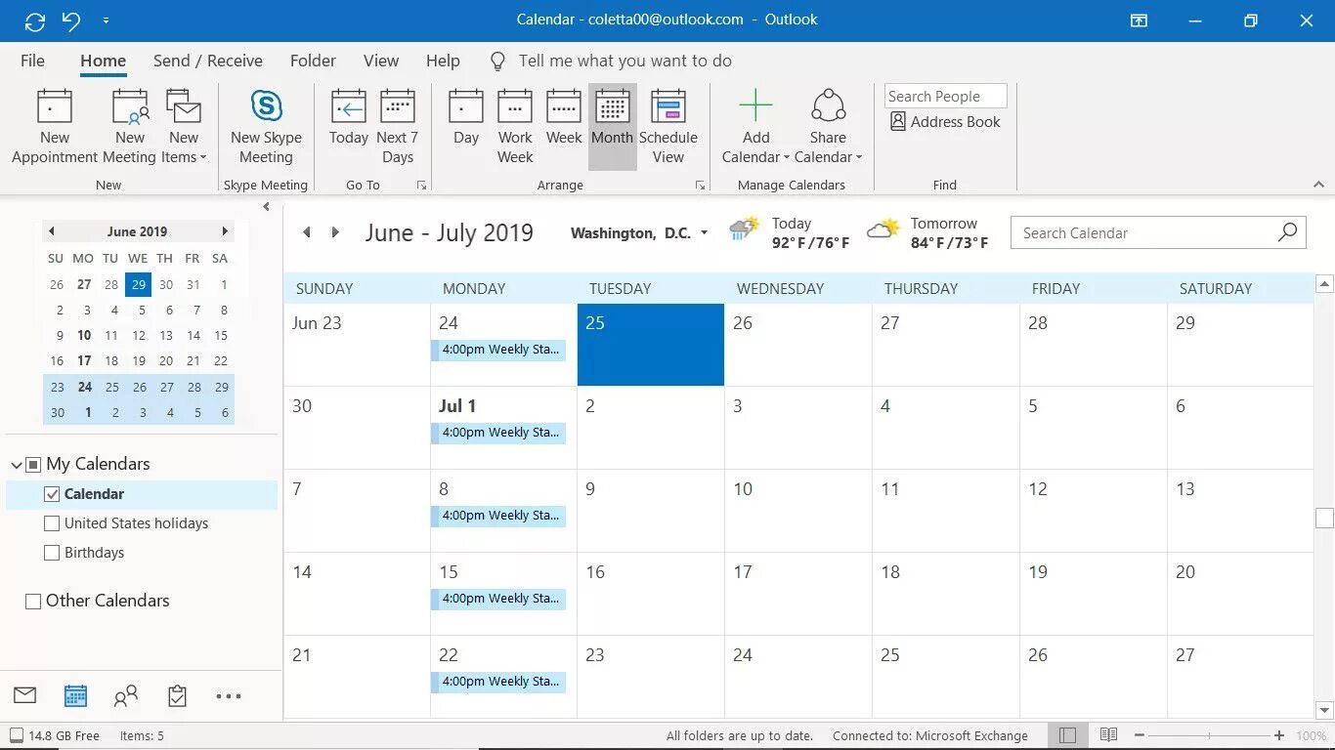Open the Weekly Staff event on July 8
Screen dimensions: 1335x750
click(499, 516)
